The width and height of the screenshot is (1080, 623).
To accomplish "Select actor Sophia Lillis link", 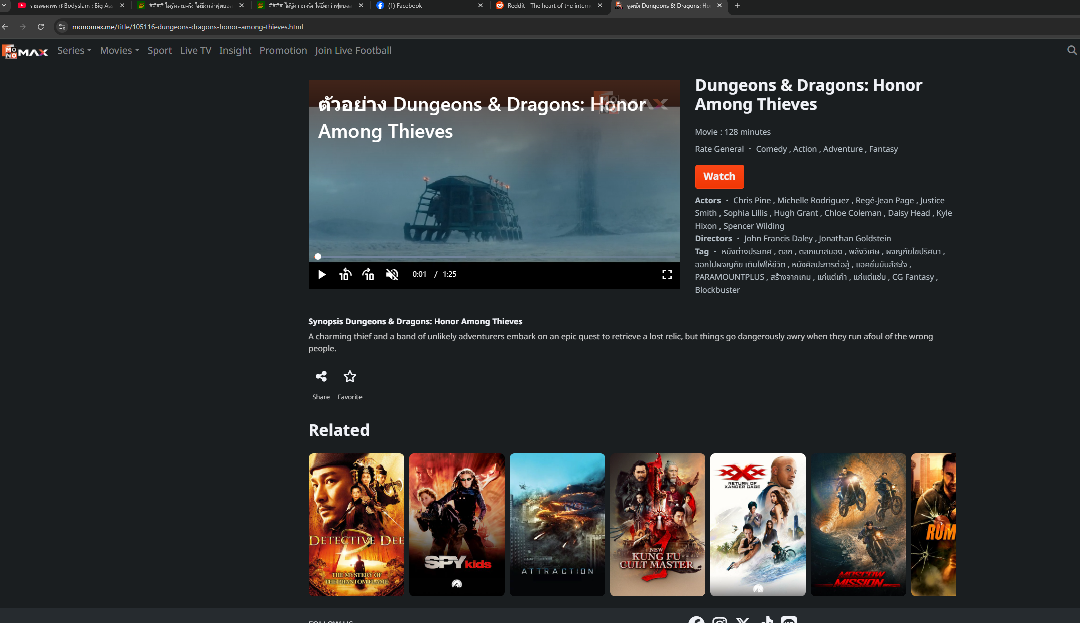I will [x=745, y=213].
